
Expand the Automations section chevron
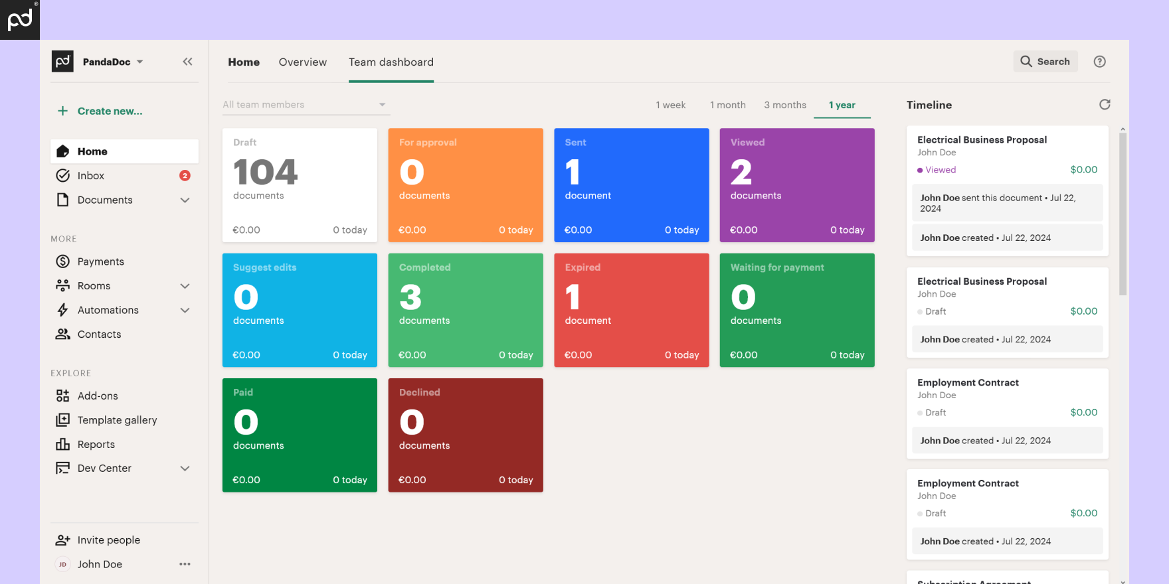tap(185, 311)
